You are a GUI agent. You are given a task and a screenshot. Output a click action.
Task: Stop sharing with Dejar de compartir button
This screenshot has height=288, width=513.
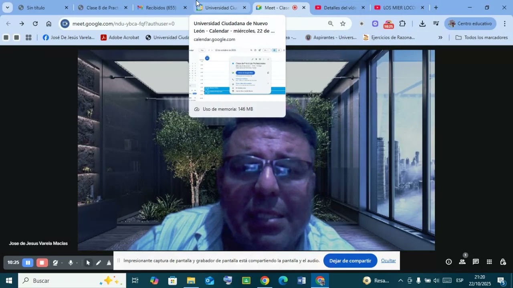tap(350, 261)
